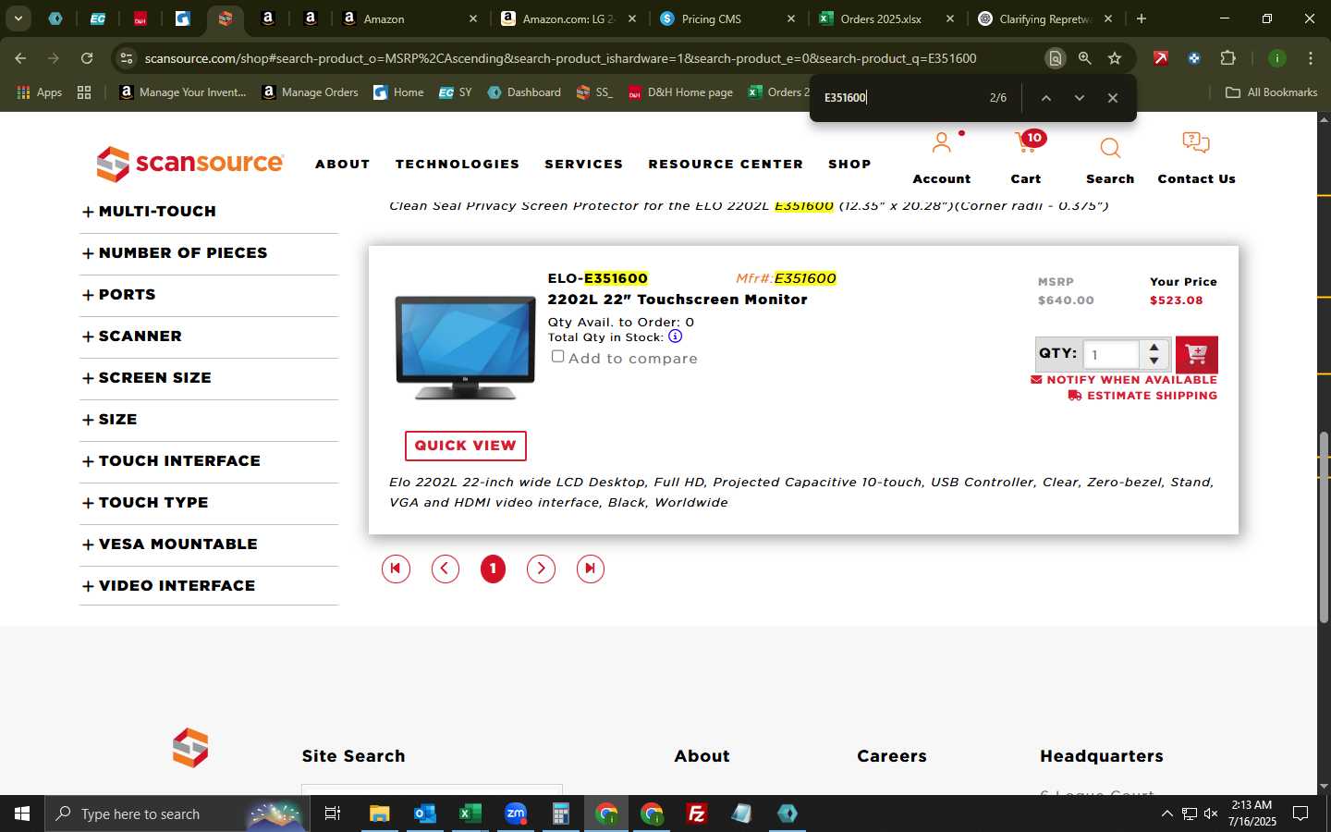Switch to the Pricing CMS tab
The width and height of the screenshot is (1331, 832).
tap(726, 18)
